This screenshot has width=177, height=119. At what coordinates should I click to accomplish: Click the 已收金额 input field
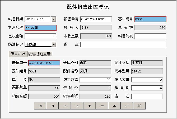coord(40,36)
